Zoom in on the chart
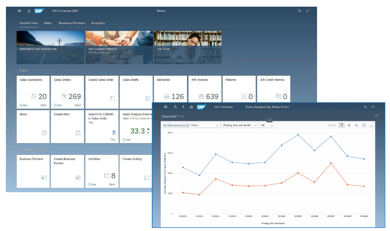390x231 pixels. (x=349, y=125)
